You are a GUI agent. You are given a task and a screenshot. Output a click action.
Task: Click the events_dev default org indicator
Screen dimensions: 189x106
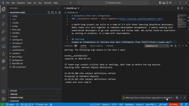coord(42,104)
